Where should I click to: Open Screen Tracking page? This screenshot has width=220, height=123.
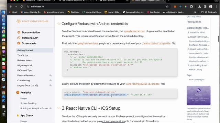(28, 103)
